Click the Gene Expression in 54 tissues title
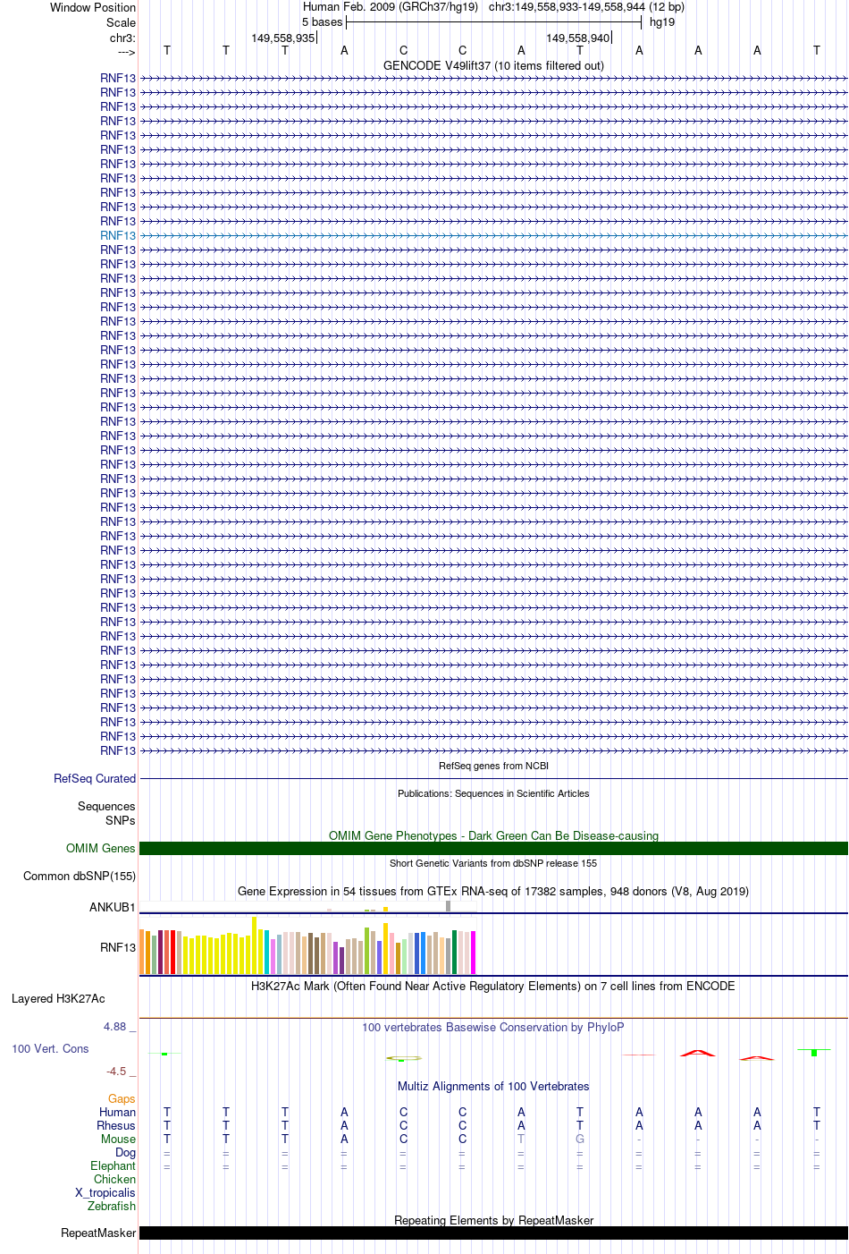The width and height of the screenshot is (849, 1254). tap(493, 892)
